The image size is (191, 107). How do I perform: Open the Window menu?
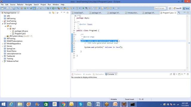[x=56, y=4]
